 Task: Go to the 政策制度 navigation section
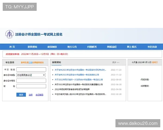(x=52, y=47)
